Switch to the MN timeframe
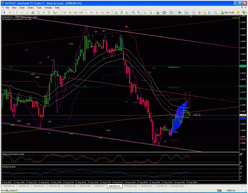Screen dimensions: 248x193 click(x=108, y=12)
